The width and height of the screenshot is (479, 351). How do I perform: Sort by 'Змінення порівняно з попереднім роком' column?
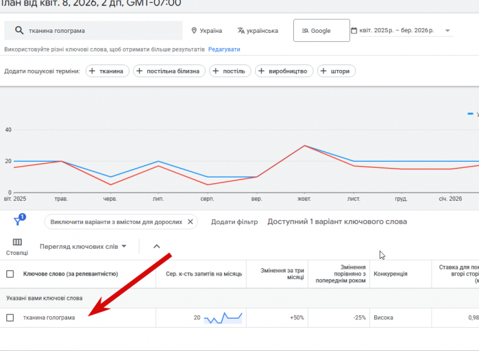pyautogui.click(x=341, y=274)
